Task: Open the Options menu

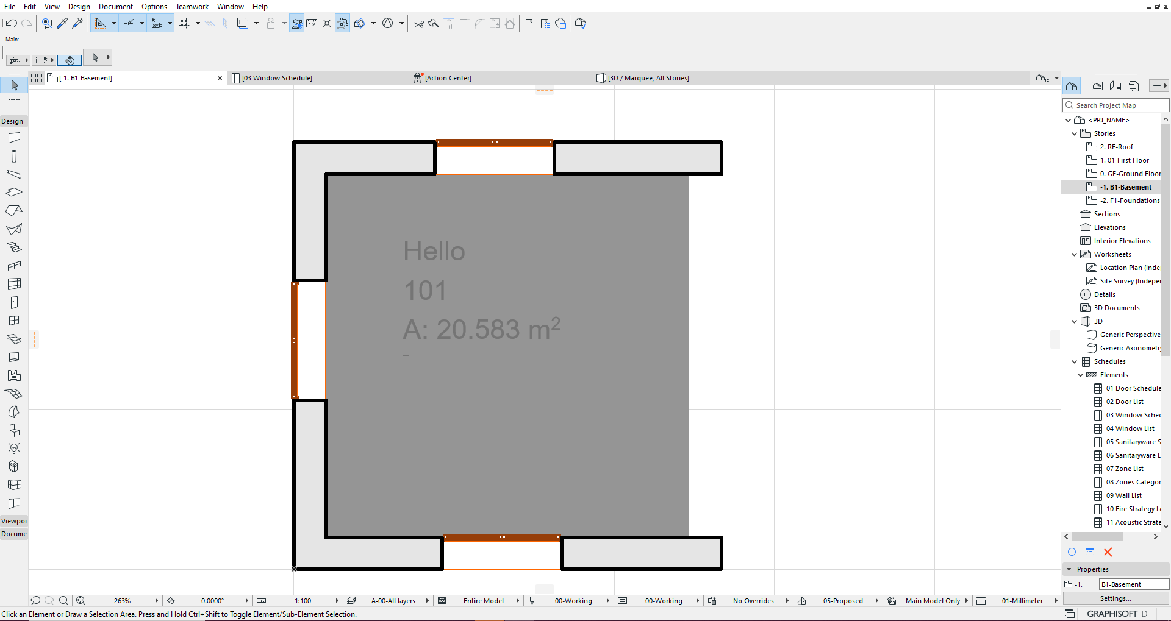Action: pyautogui.click(x=154, y=6)
